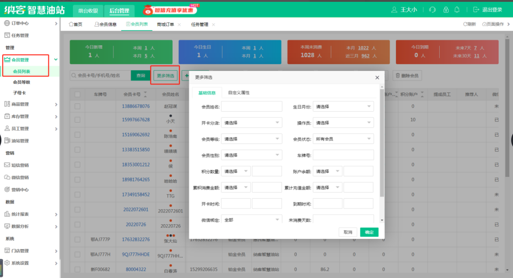Open the 会员信息 tab
This screenshot has height=278, width=513.
tap(105, 25)
